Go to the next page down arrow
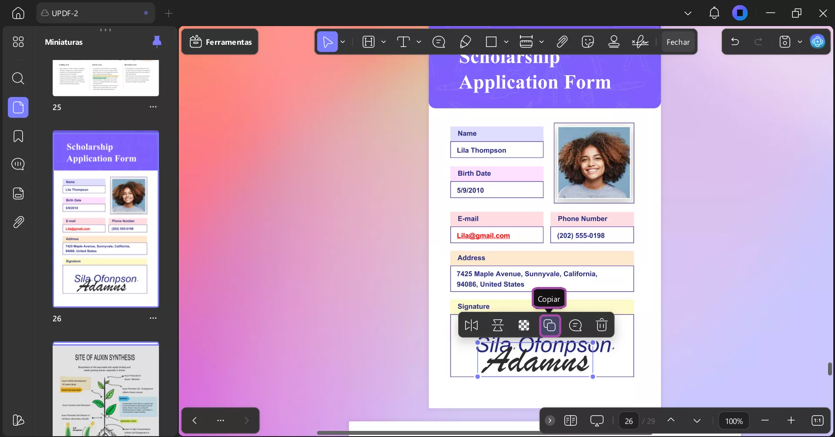The image size is (835, 437). tap(697, 420)
